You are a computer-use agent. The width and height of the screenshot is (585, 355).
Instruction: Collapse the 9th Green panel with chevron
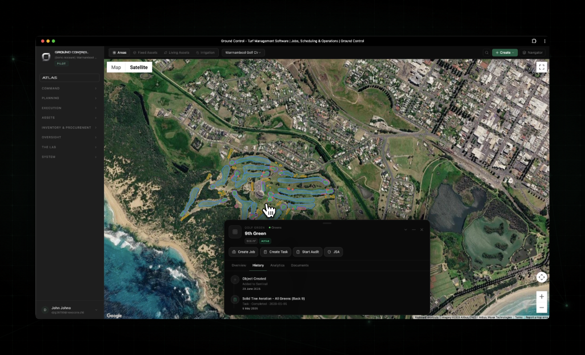[x=406, y=230]
